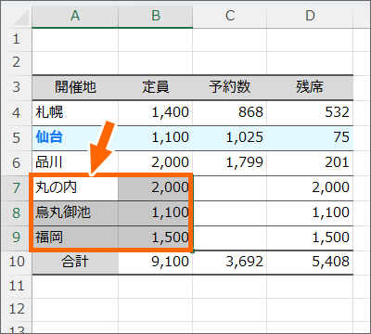Select the 烏丸御池 cell

(x=75, y=213)
